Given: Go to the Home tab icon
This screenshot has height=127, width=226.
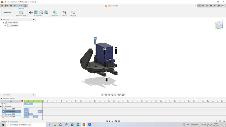Looking at the screenshot, I should click(25, 6).
